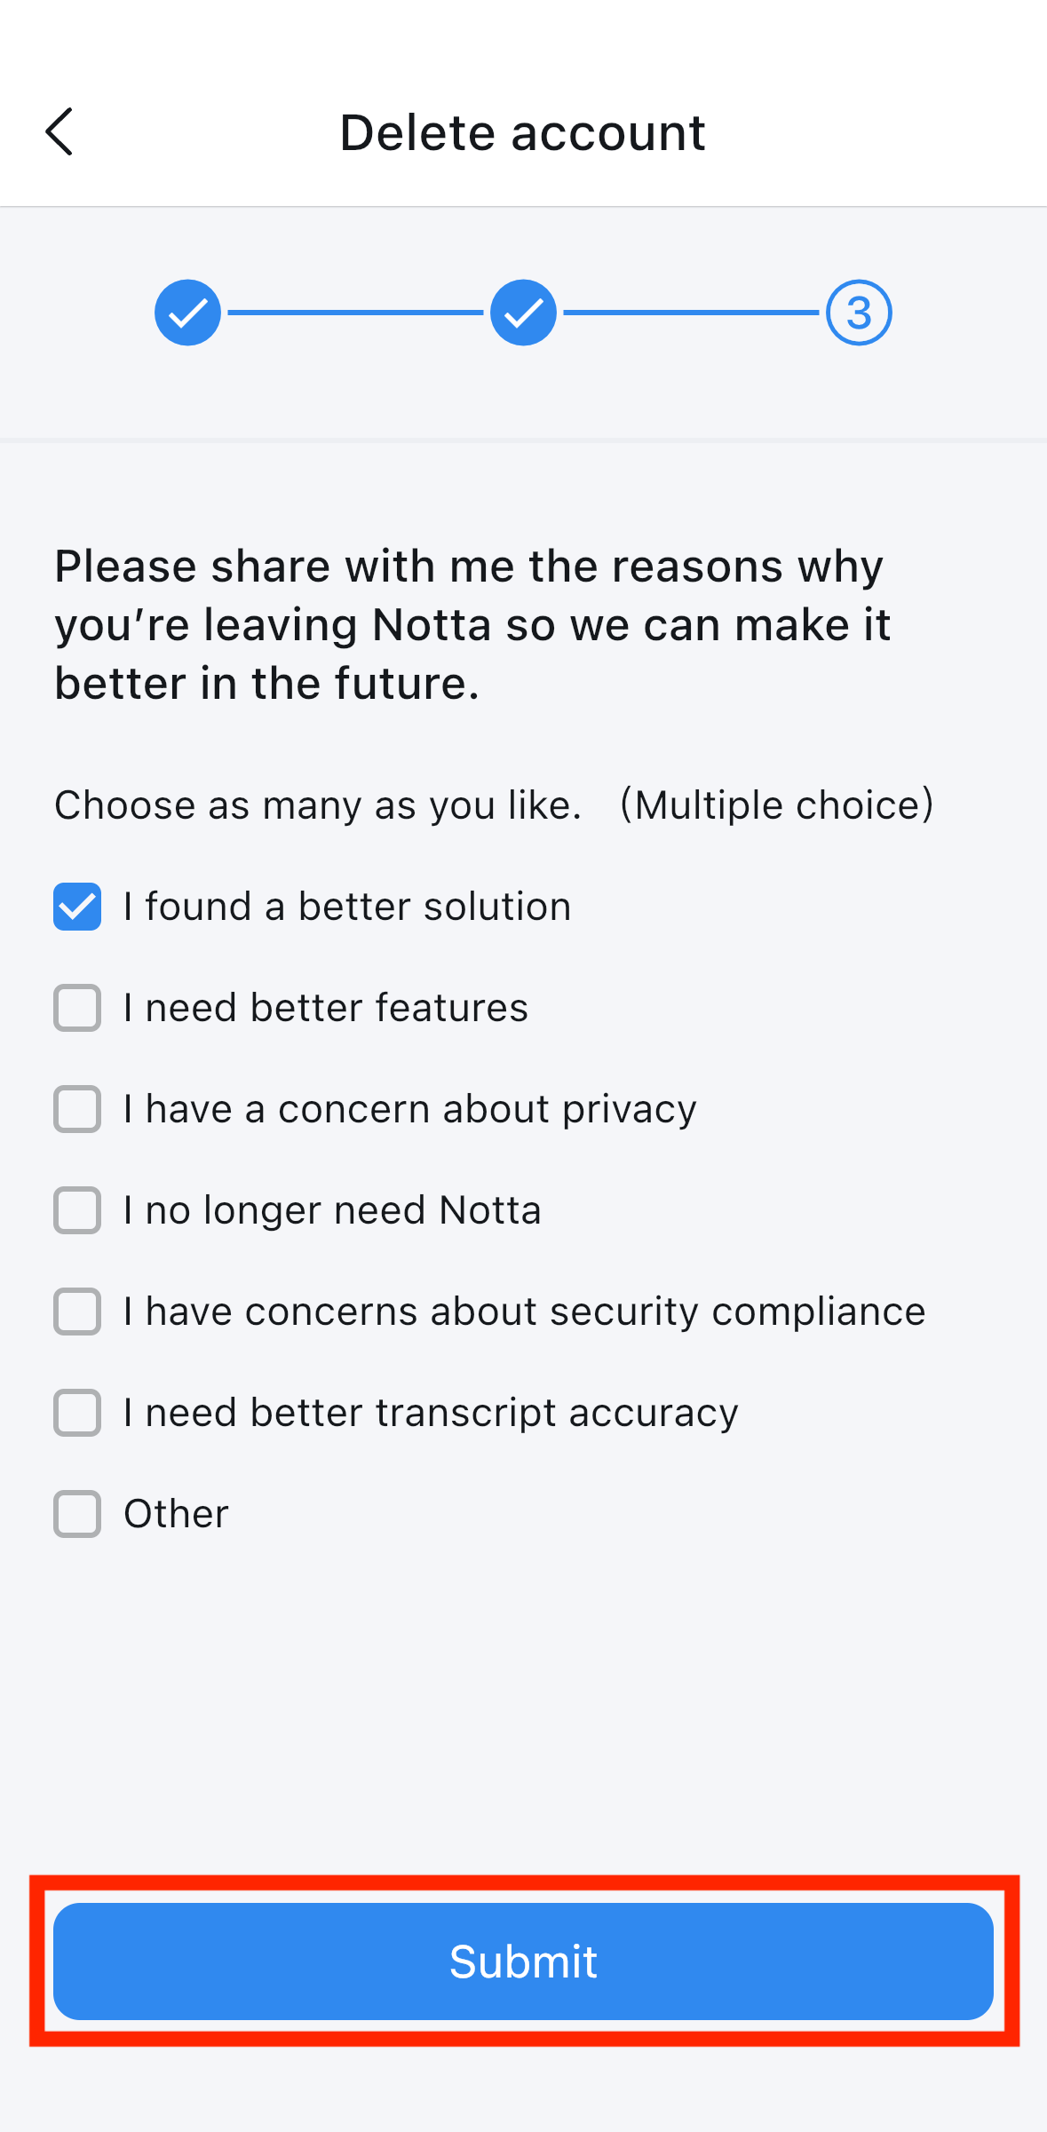Click the back arrow to return
The width and height of the screenshot is (1047, 2132).
click(59, 131)
